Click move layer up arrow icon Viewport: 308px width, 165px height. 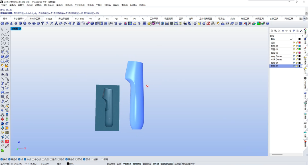click(283, 31)
